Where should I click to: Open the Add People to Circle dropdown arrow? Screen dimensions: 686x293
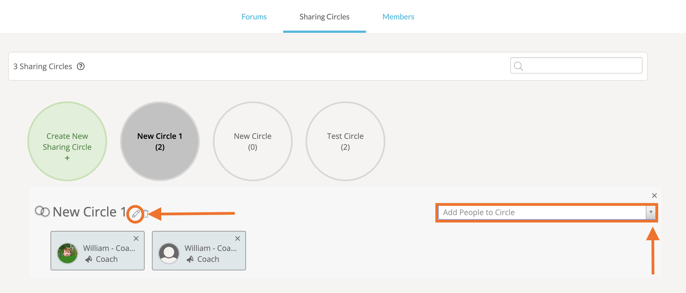tap(651, 212)
